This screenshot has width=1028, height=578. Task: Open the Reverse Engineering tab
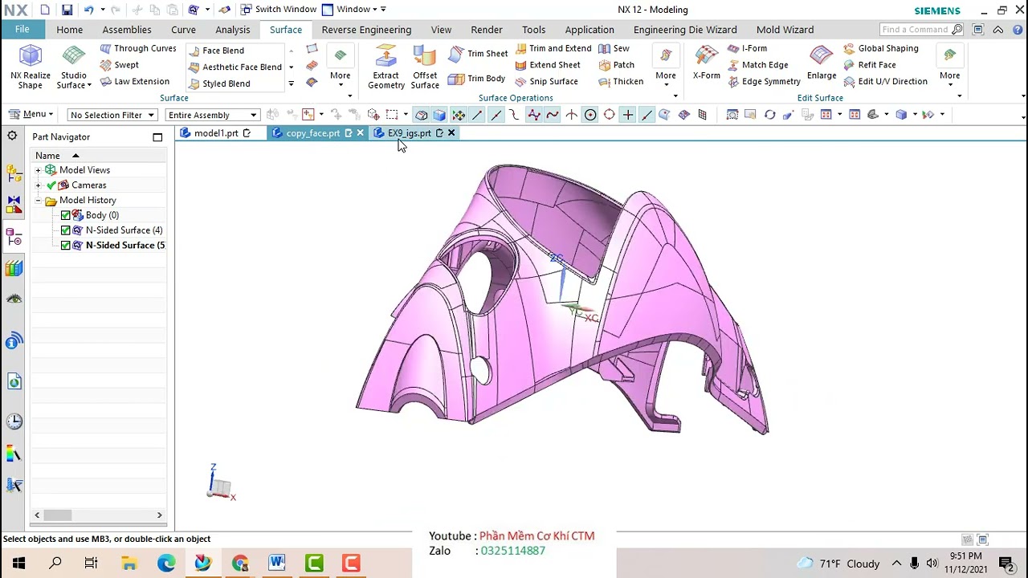pos(366,30)
